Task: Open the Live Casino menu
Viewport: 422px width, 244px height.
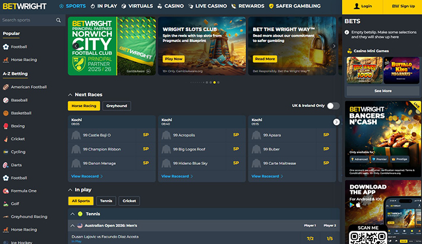Action: 207,6
